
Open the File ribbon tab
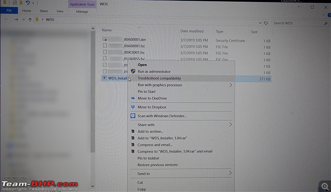[9, 10]
